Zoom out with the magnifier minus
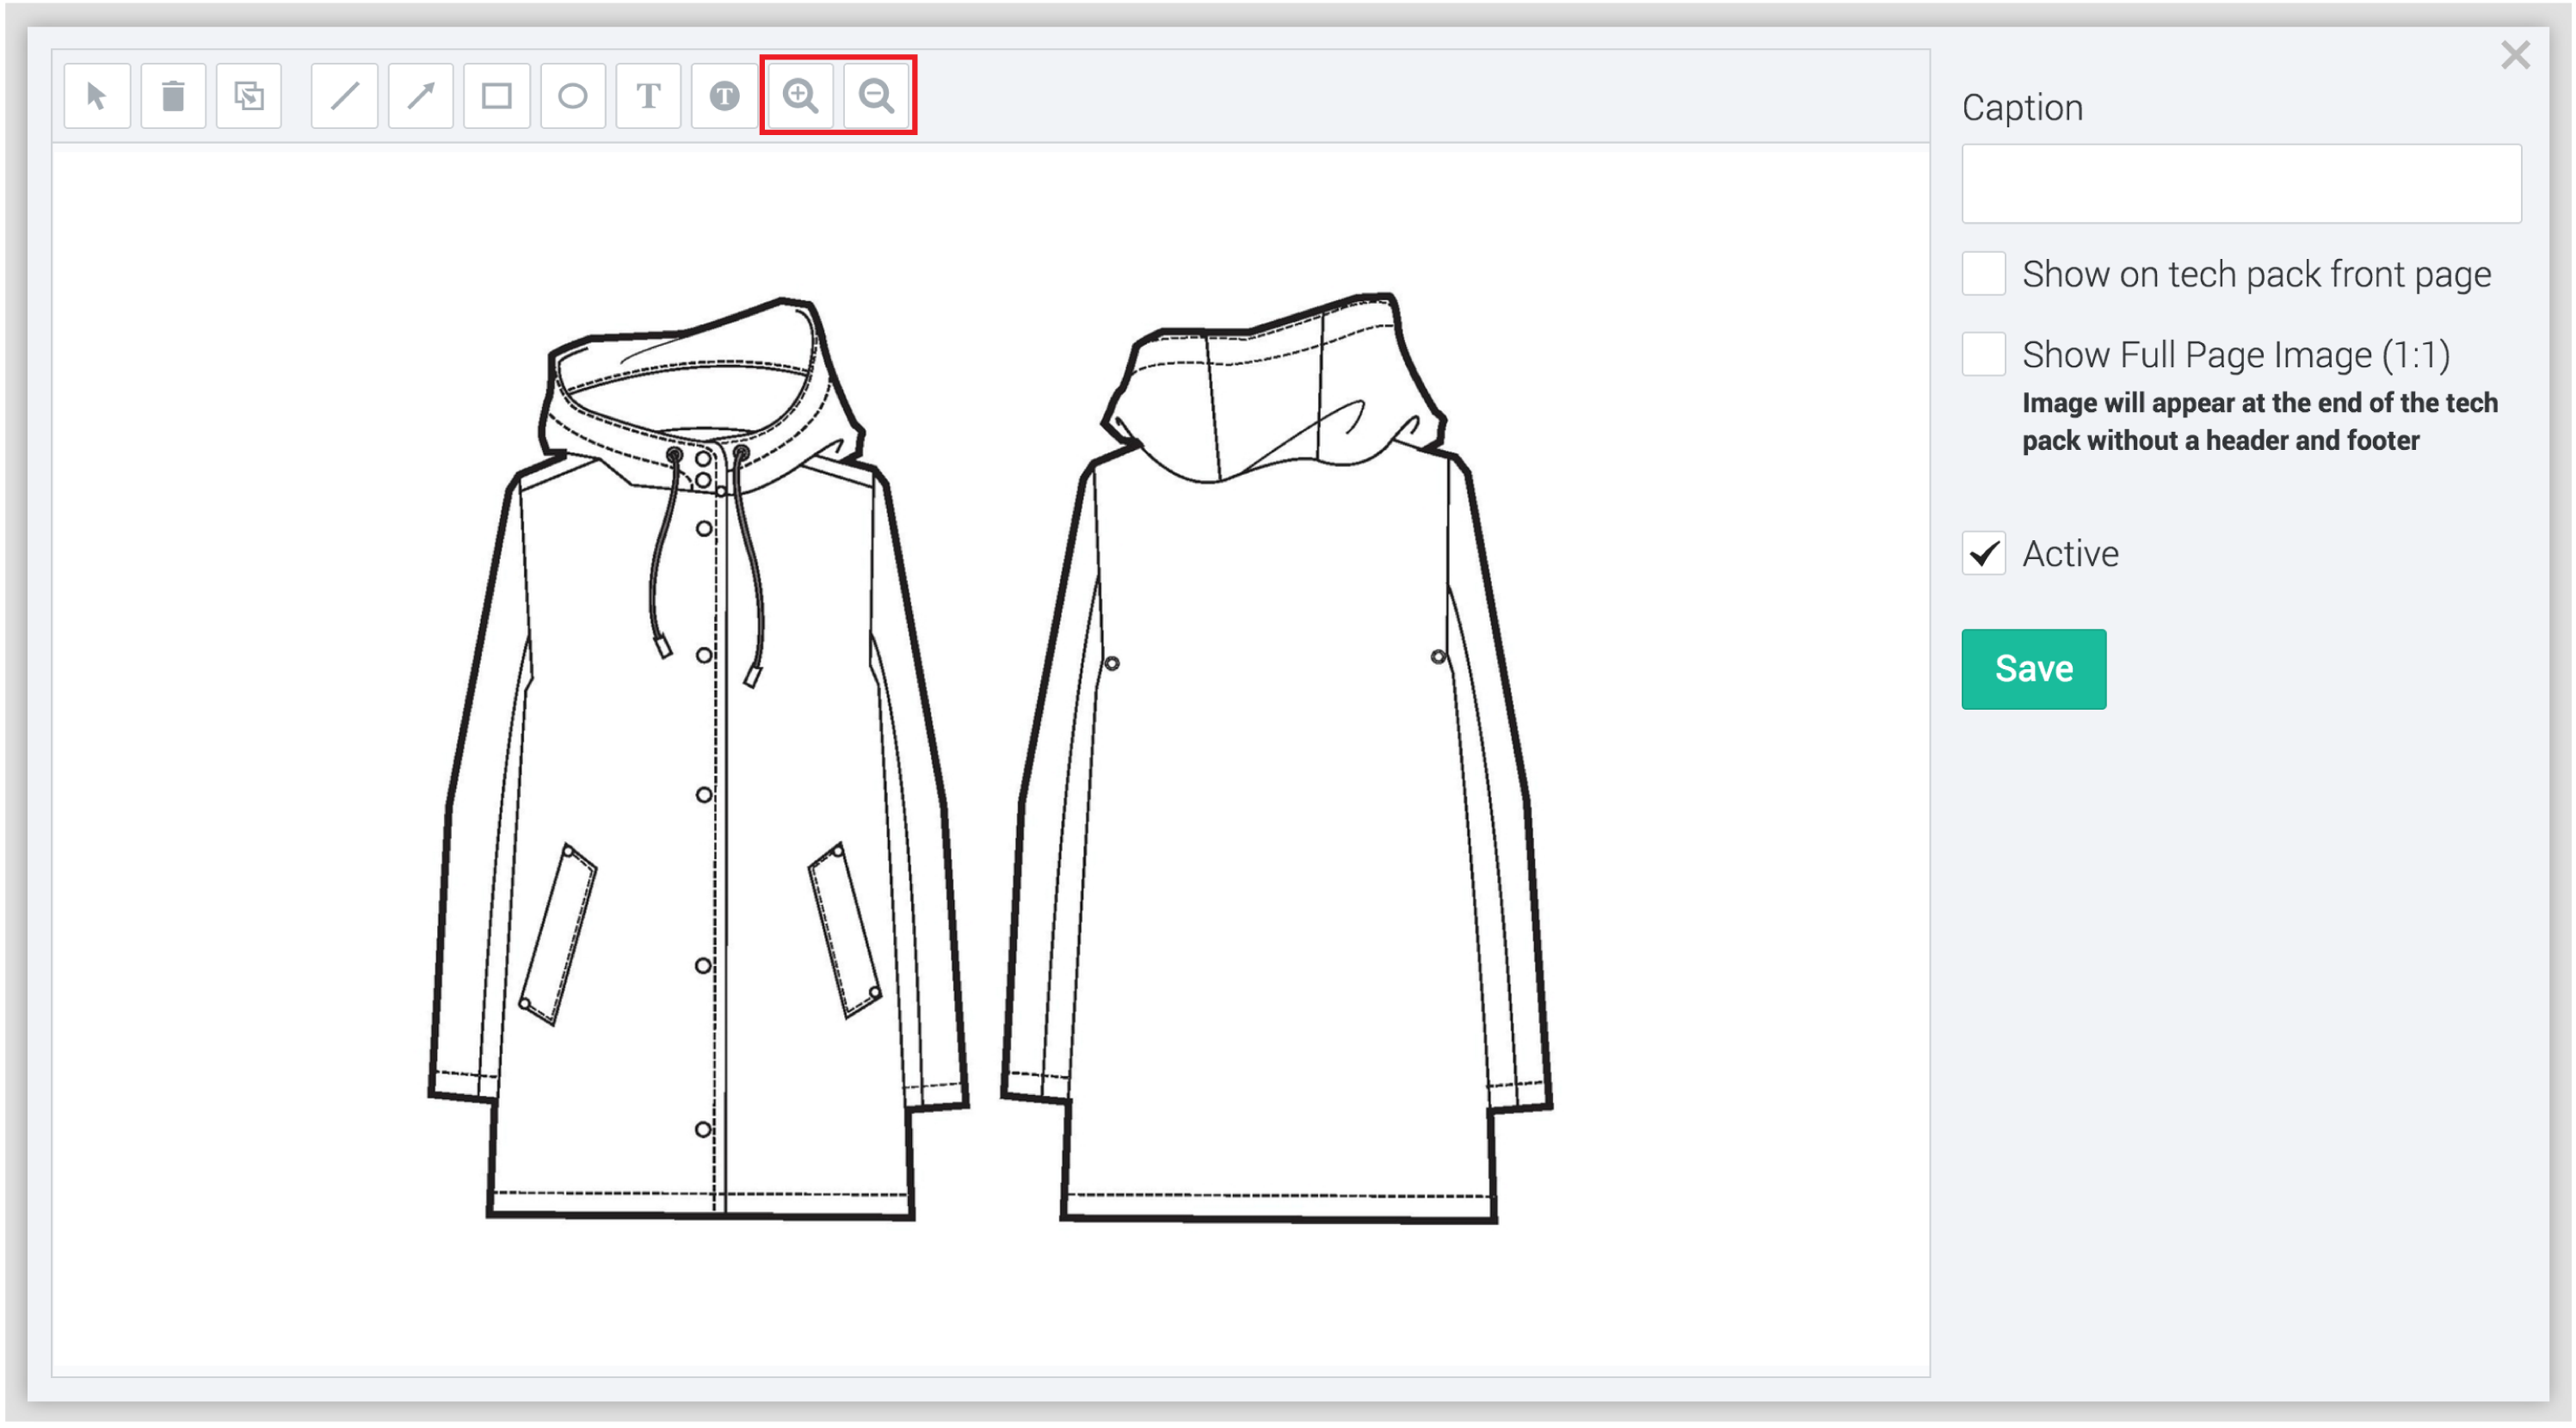 [876, 96]
